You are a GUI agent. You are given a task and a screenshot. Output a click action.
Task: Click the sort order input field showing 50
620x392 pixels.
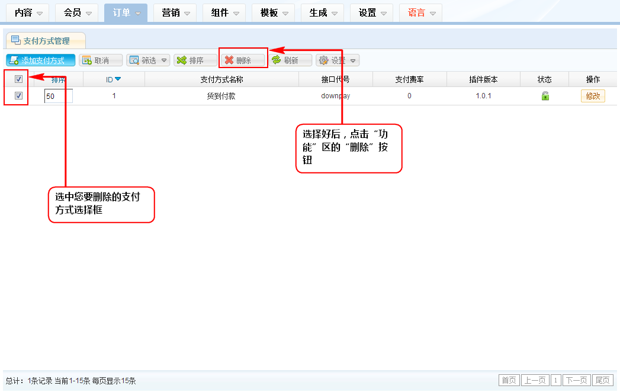[59, 96]
